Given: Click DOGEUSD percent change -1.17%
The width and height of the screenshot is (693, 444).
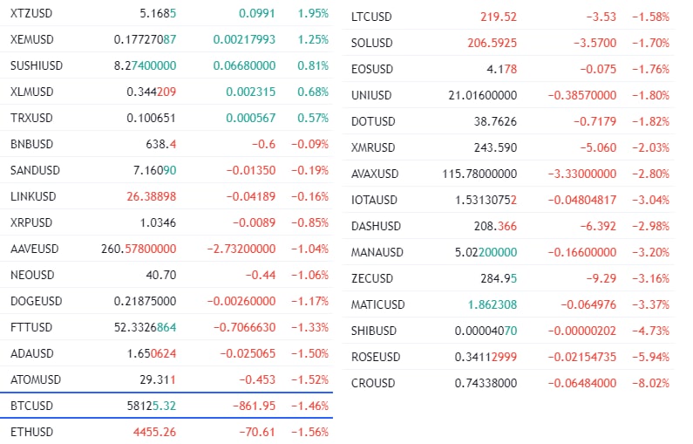Looking at the screenshot, I should 309,301.
